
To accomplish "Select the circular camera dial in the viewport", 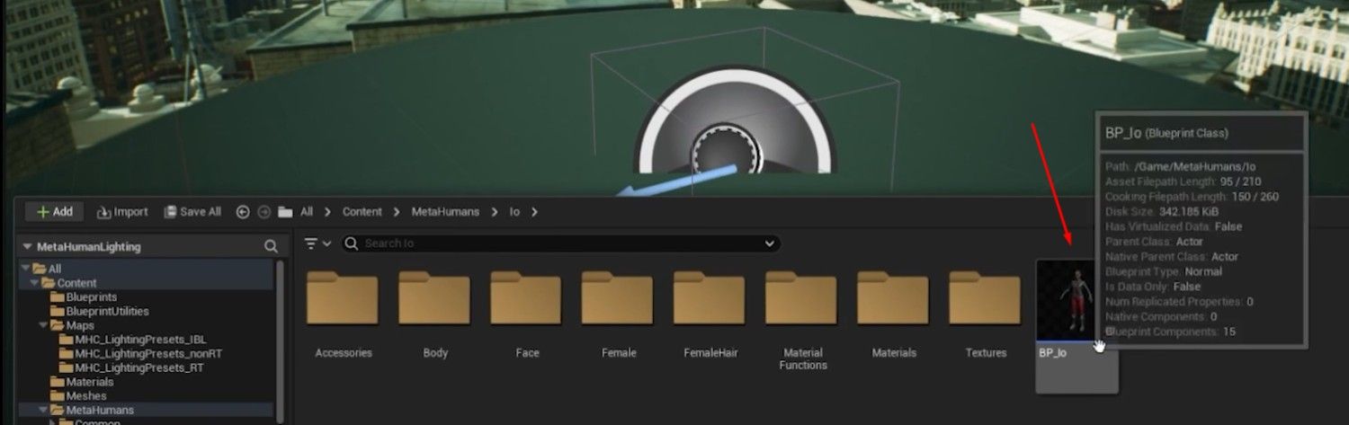I will pyautogui.click(x=736, y=120).
